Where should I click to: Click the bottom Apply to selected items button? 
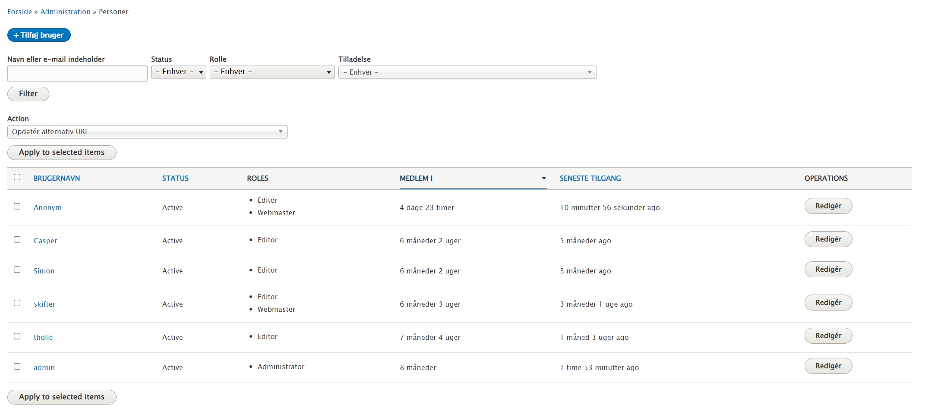coord(62,397)
